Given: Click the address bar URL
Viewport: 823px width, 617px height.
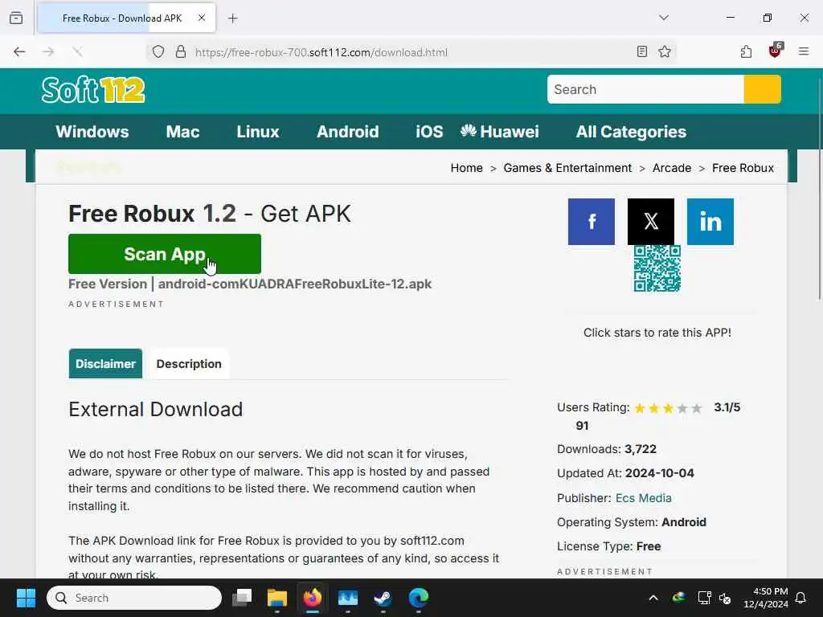Looking at the screenshot, I should pyautogui.click(x=321, y=52).
